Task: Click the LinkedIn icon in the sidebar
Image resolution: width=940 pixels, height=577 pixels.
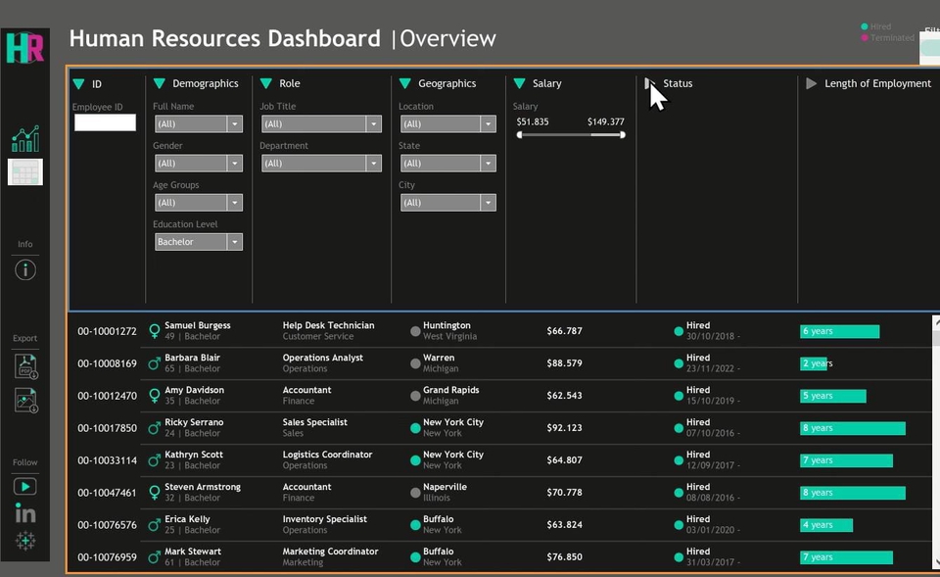Action: click(x=24, y=512)
